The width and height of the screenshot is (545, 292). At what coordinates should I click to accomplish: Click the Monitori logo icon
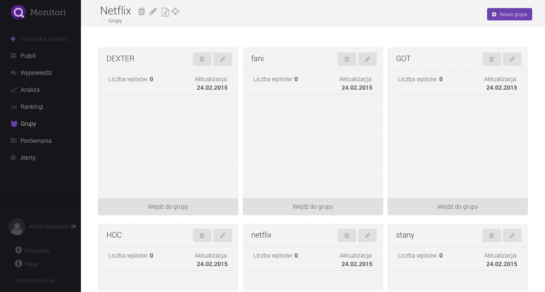coord(18,12)
